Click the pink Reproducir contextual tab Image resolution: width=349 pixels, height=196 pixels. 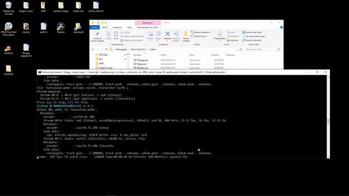148,23
